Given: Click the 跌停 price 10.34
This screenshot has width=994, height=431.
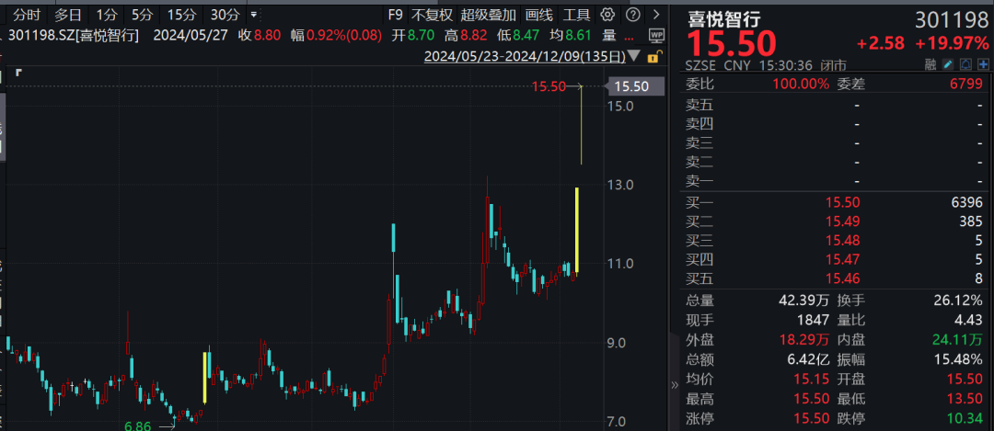Looking at the screenshot, I should [x=965, y=418].
